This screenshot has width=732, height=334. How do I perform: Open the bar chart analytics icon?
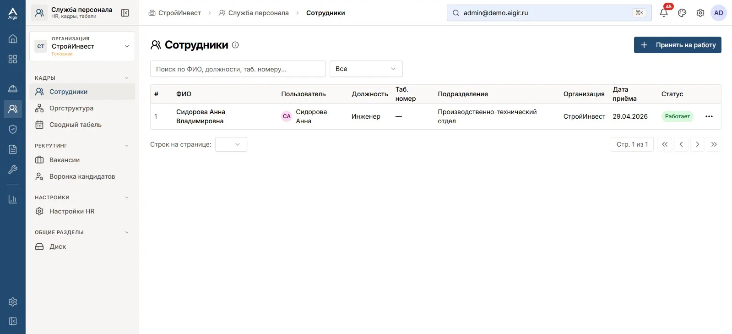pos(13,199)
